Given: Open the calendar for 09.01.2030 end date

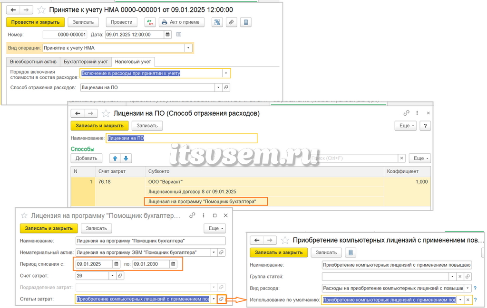Looking at the screenshot, I should [x=173, y=264].
